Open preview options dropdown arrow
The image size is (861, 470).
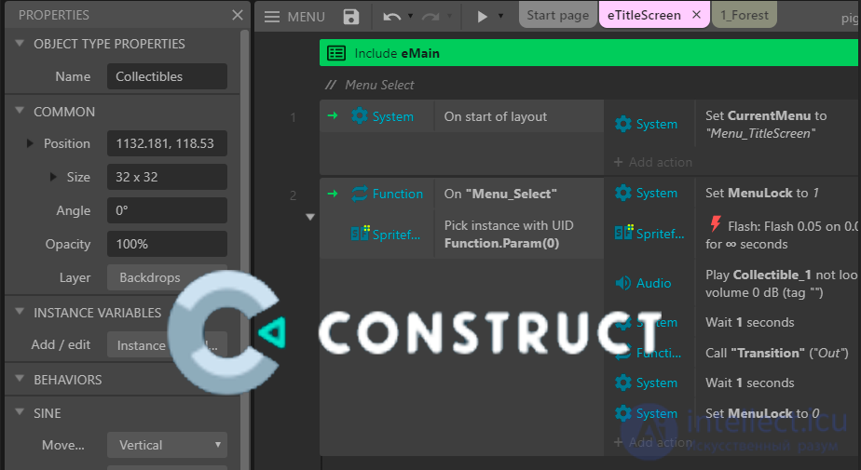(x=500, y=16)
